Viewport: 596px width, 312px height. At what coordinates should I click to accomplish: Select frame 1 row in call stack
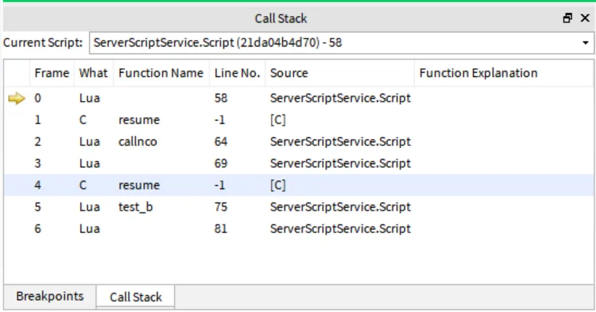click(x=299, y=120)
